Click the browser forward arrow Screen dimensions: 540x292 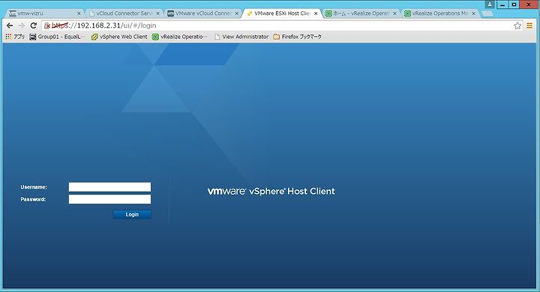[22, 25]
